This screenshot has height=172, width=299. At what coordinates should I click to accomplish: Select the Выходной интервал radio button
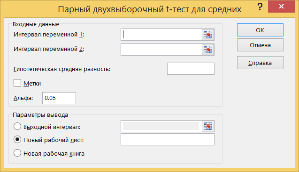[17, 127]
